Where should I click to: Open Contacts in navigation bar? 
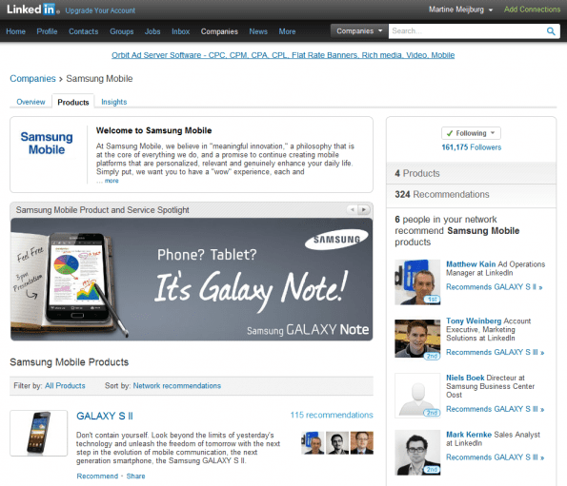pos(84,31)
